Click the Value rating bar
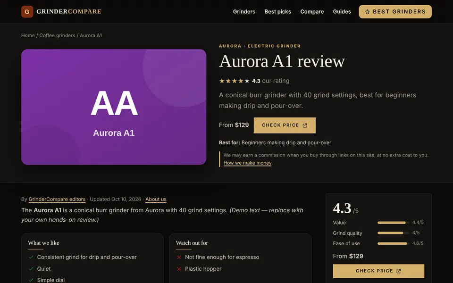 point(393,223)
